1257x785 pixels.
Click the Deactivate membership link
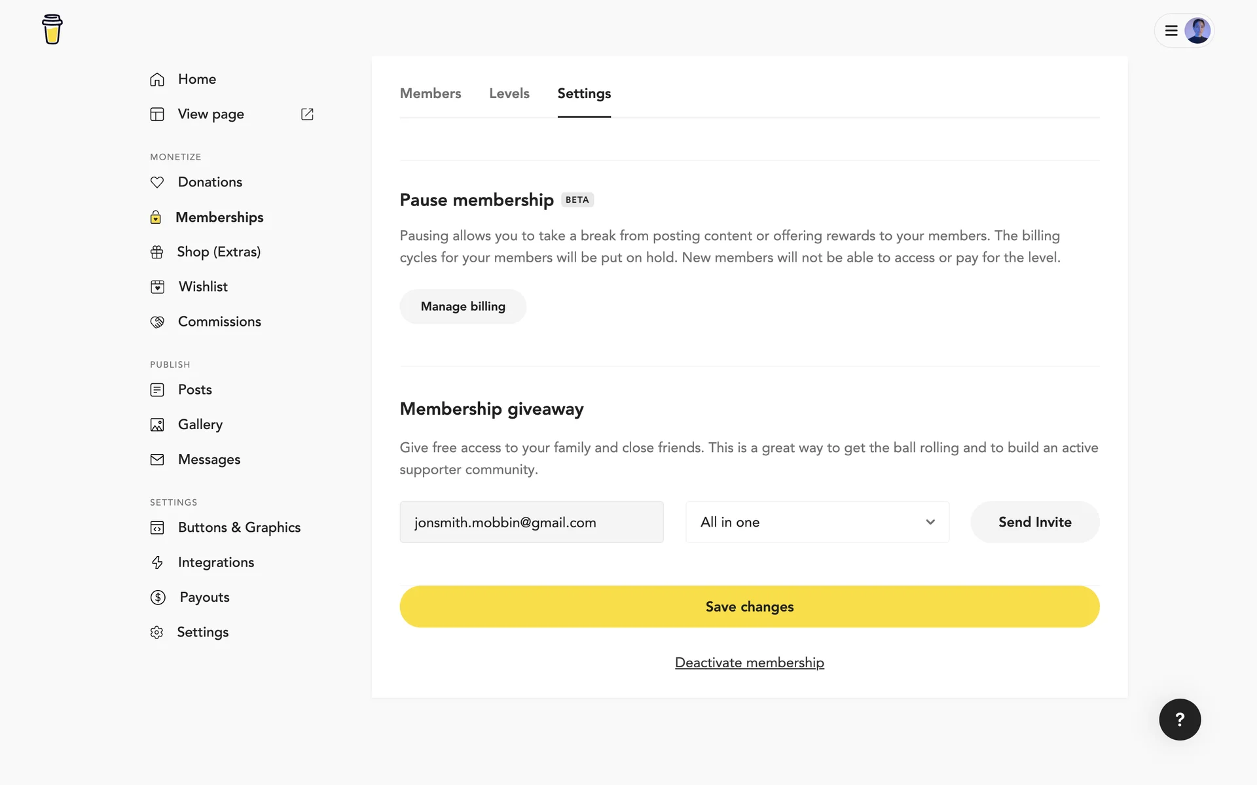(x=749, y=663)
